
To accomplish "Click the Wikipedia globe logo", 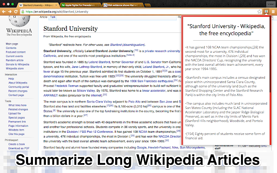I will click(x=19, y=21).
